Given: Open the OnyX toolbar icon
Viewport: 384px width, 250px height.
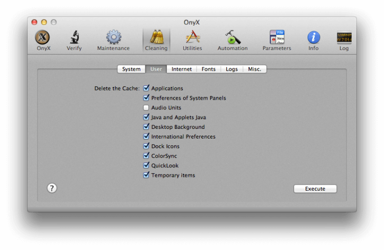Looking at the screenshot, I should tap(42, 40).
